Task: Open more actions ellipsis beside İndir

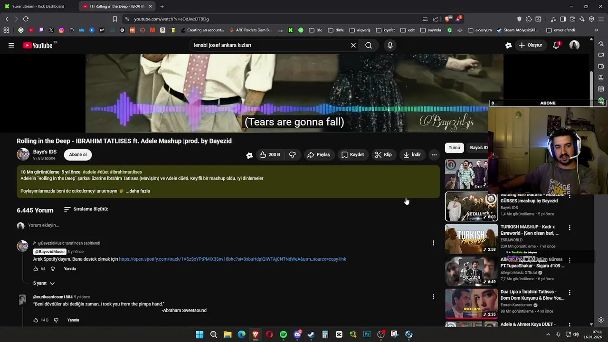Action: 434,155
